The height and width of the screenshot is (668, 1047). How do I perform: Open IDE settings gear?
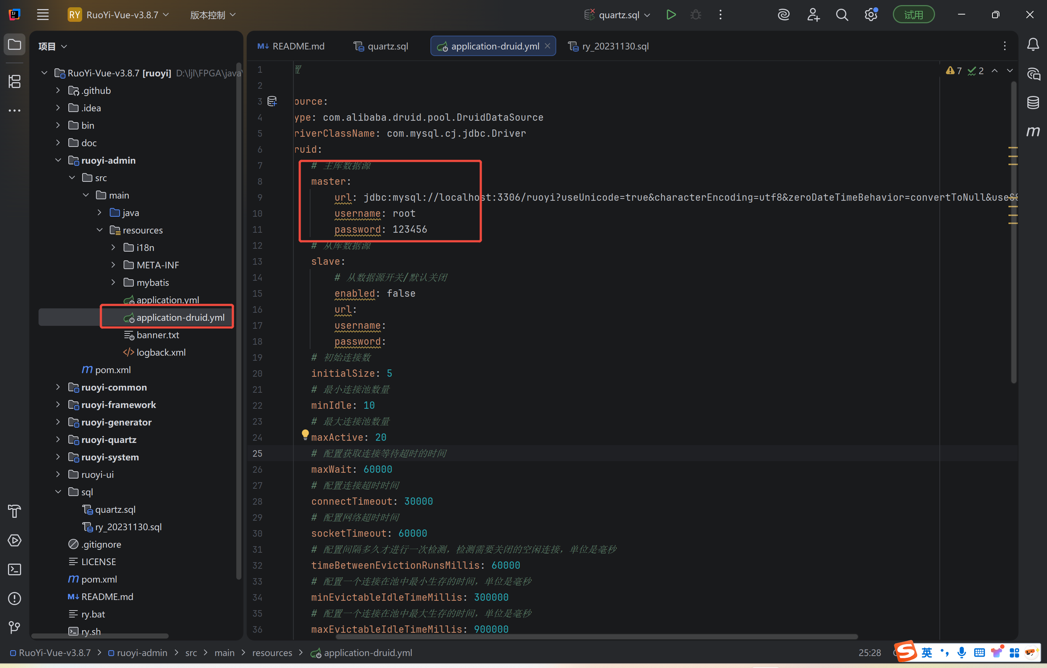pos(870,15)
